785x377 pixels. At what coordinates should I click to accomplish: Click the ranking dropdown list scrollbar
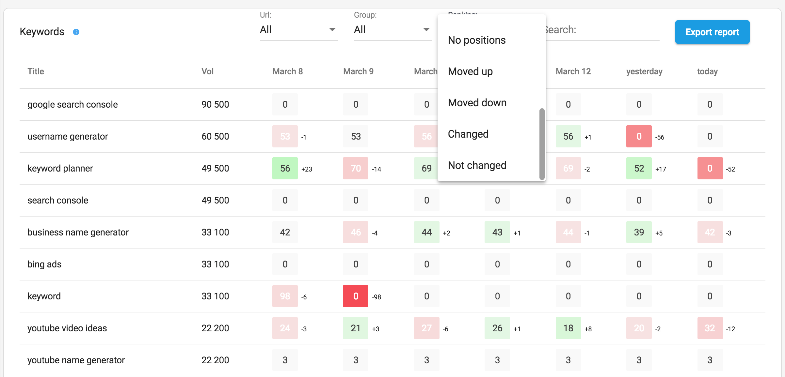[x=542, y=143]
